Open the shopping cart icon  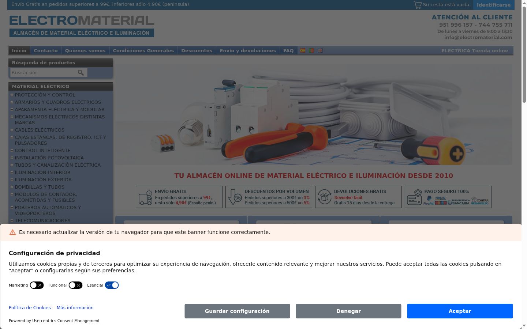pos(417,5)
